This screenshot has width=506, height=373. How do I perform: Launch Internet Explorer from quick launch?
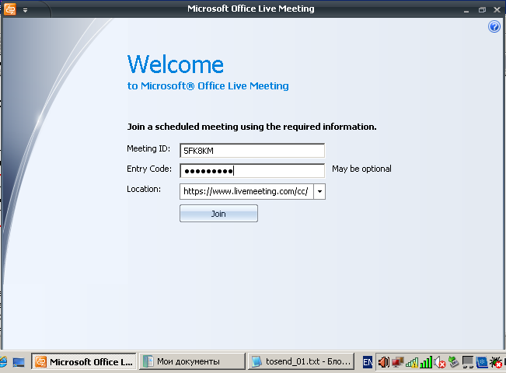coord(3,362)
